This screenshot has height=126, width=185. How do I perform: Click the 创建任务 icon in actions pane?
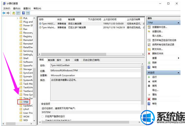click(x=149, y=31)
